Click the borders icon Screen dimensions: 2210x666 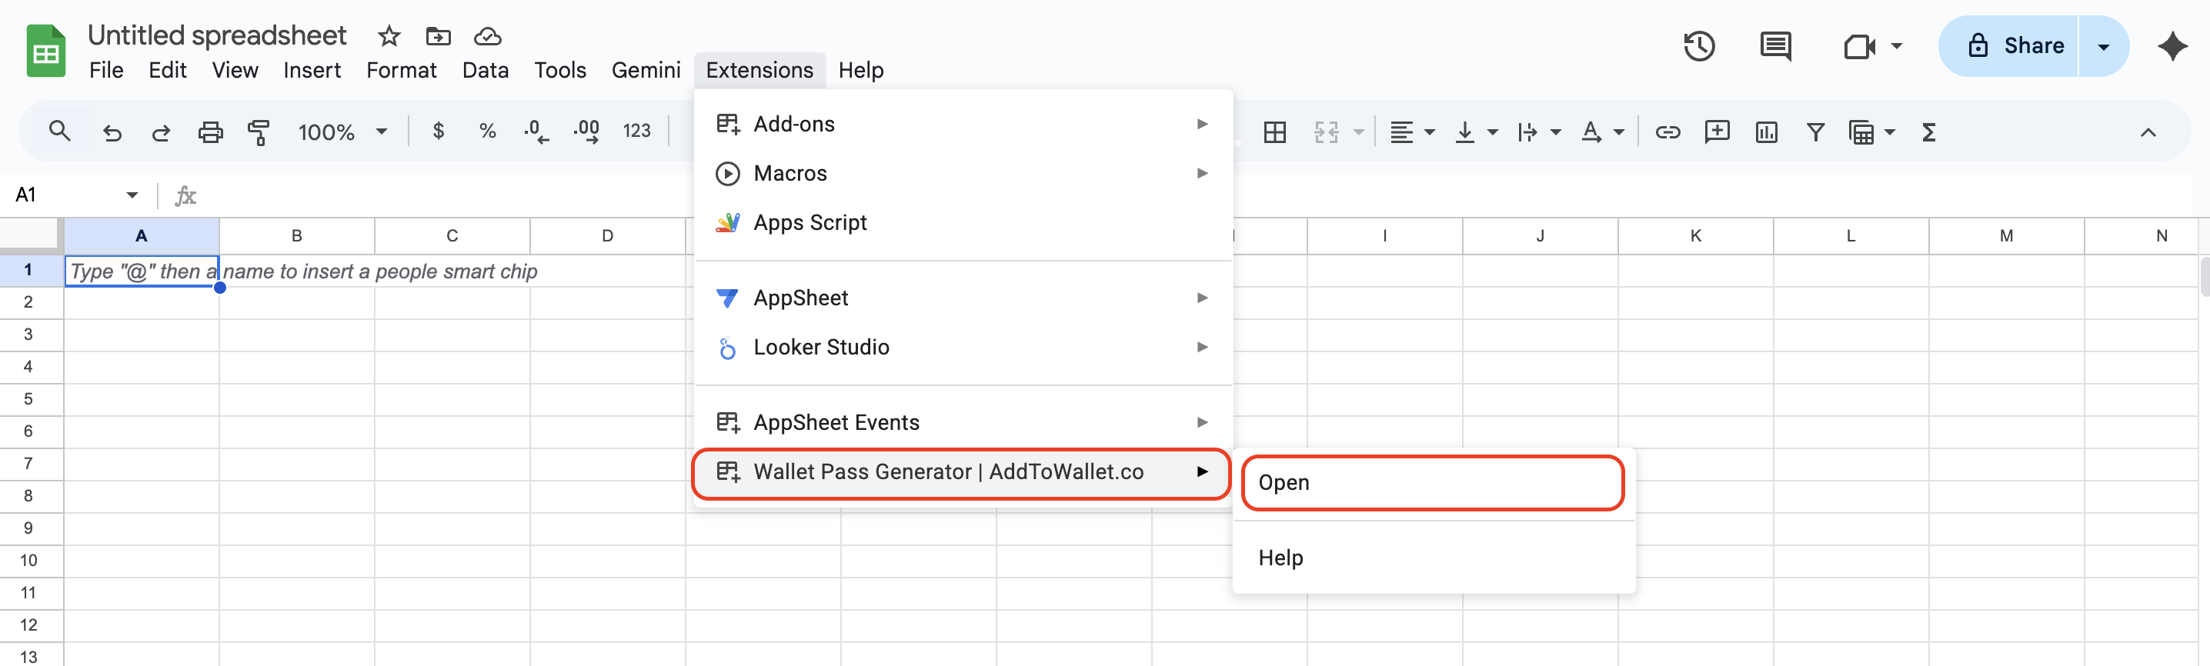1275,132
